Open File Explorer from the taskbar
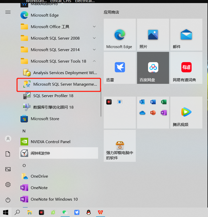Screen dimensions: 208x217 tap(30, 212)
